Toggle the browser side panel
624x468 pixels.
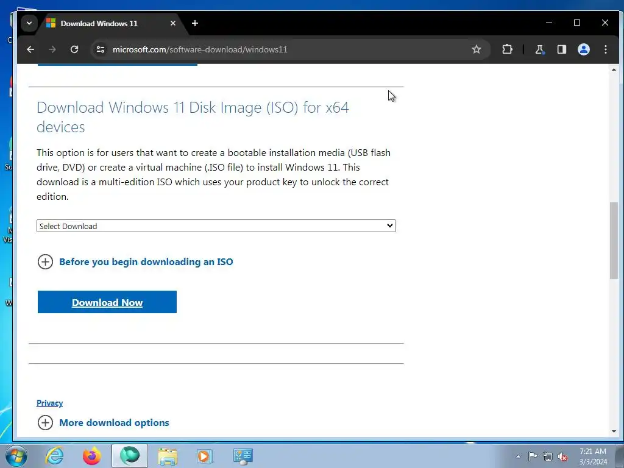(561, 49)
